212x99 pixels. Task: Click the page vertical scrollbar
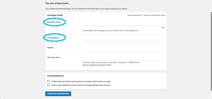click(211, 51)
